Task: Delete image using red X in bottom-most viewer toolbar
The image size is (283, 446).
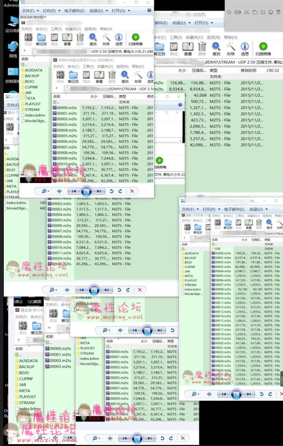Action: (183, 438)
